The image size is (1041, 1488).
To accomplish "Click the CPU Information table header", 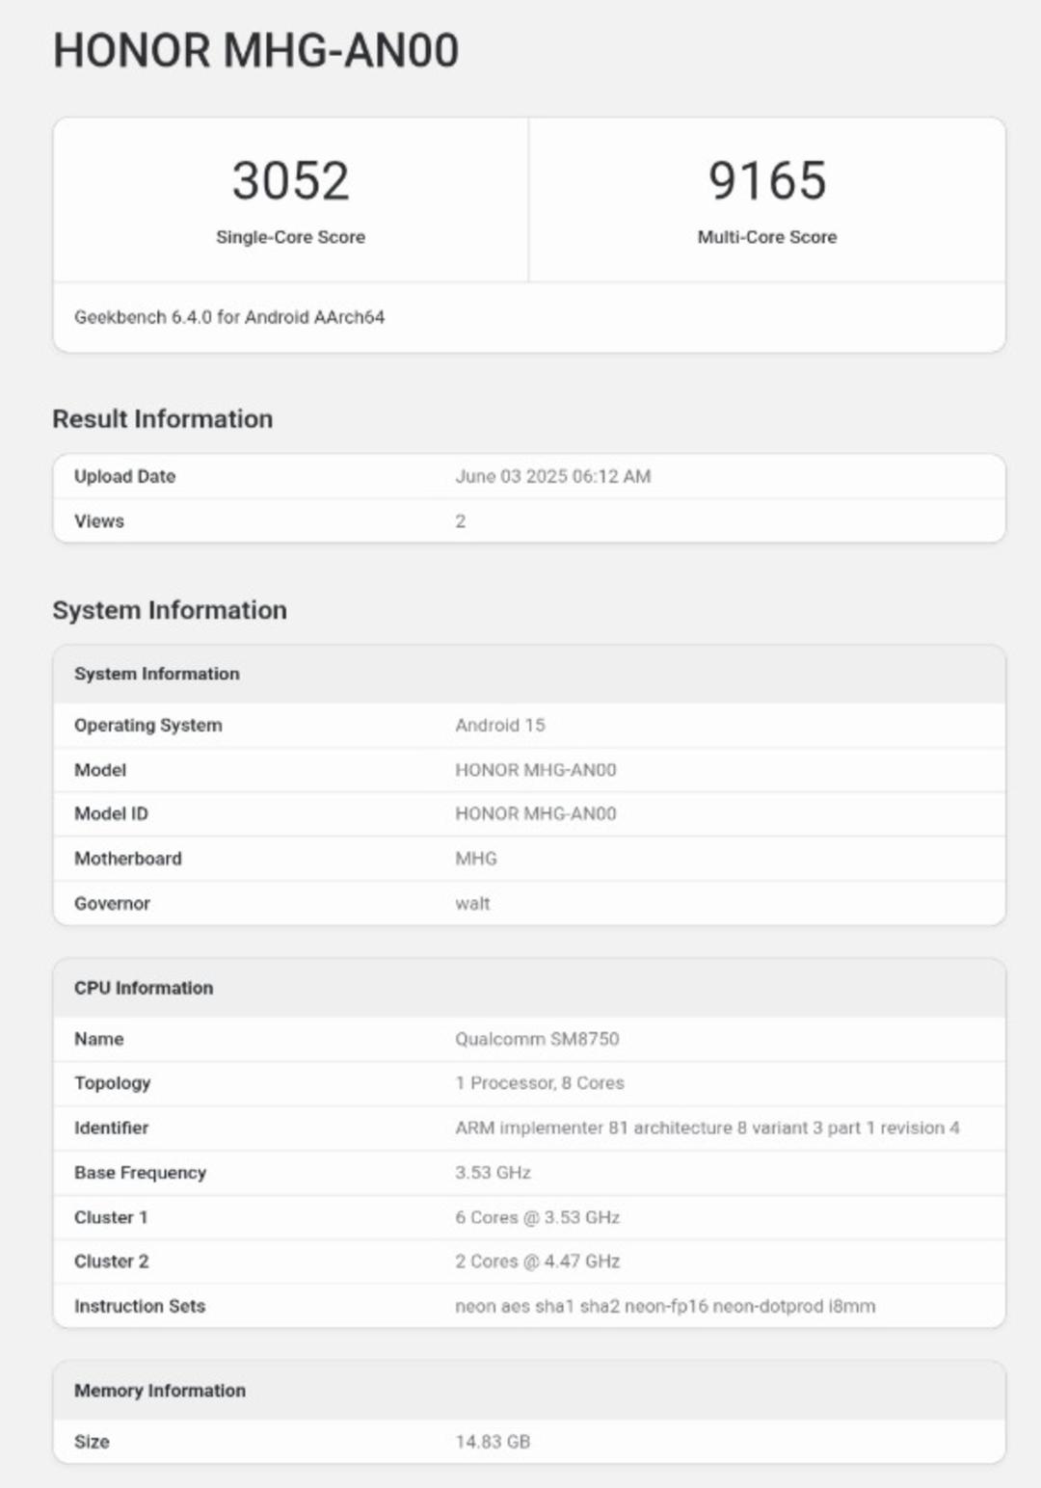I will tap(529, 988).
